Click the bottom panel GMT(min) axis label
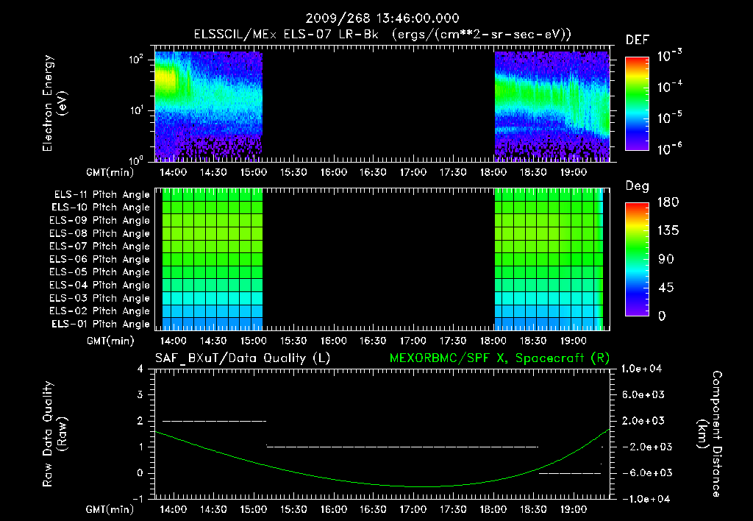The image size is (753, 521). [x=110, y=509]
